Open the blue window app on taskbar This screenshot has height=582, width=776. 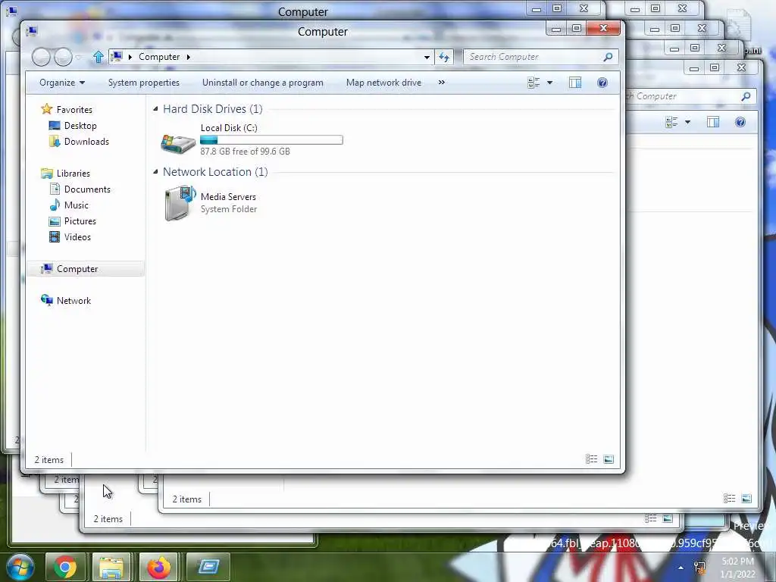[x=209, y=567]
